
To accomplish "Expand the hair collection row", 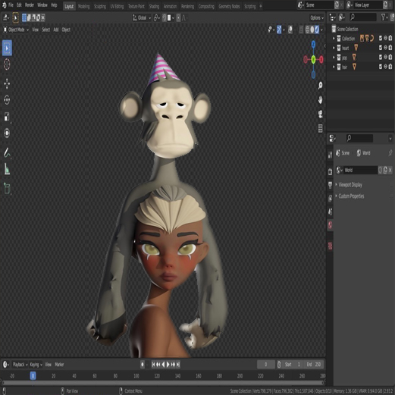I will click(x=334, y=67).
